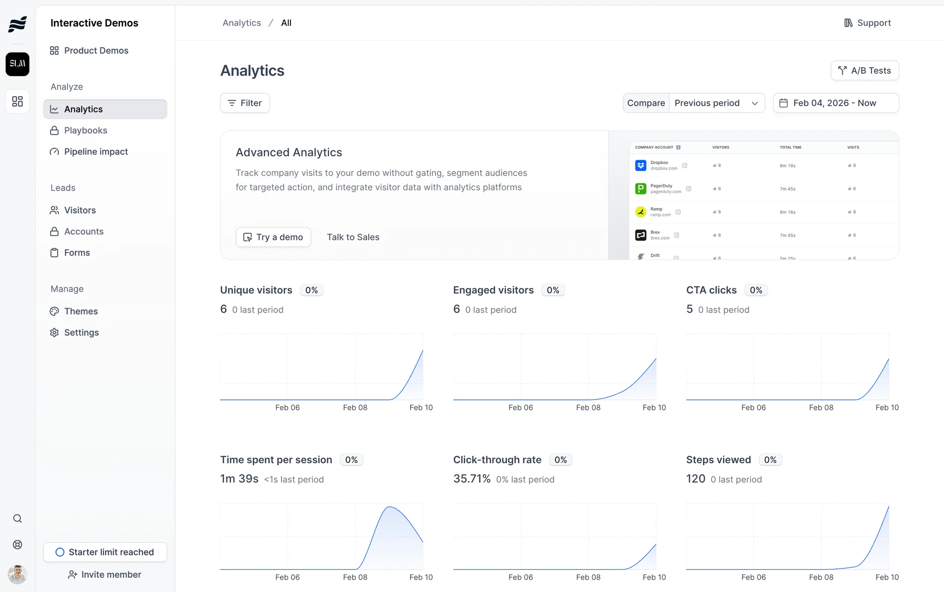Click the Storylane logo icon
Viewport: 944px width, 592px height.
[17, 23]
